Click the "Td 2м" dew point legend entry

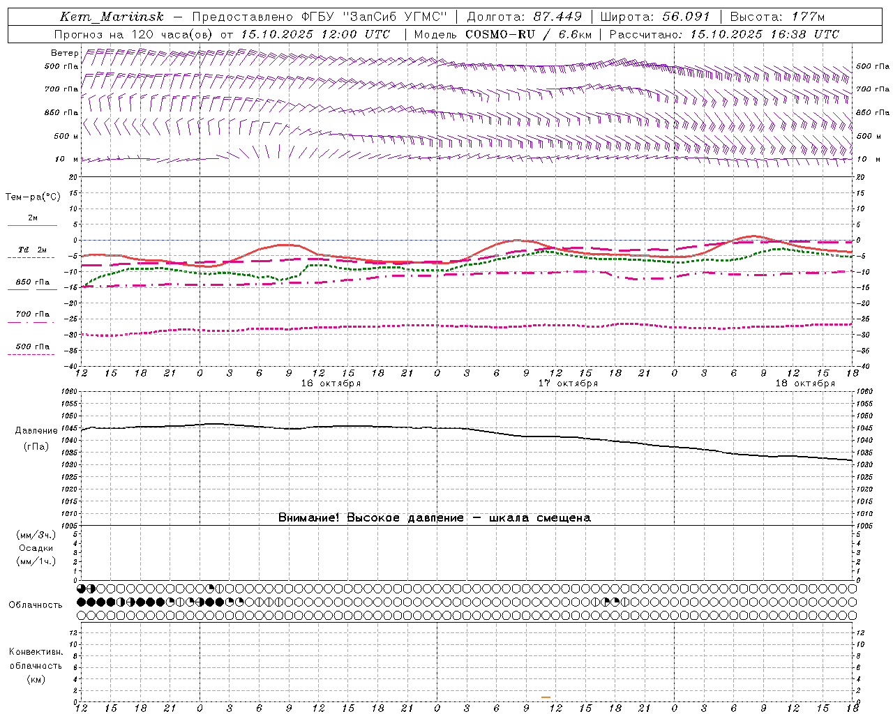[33, 250]
